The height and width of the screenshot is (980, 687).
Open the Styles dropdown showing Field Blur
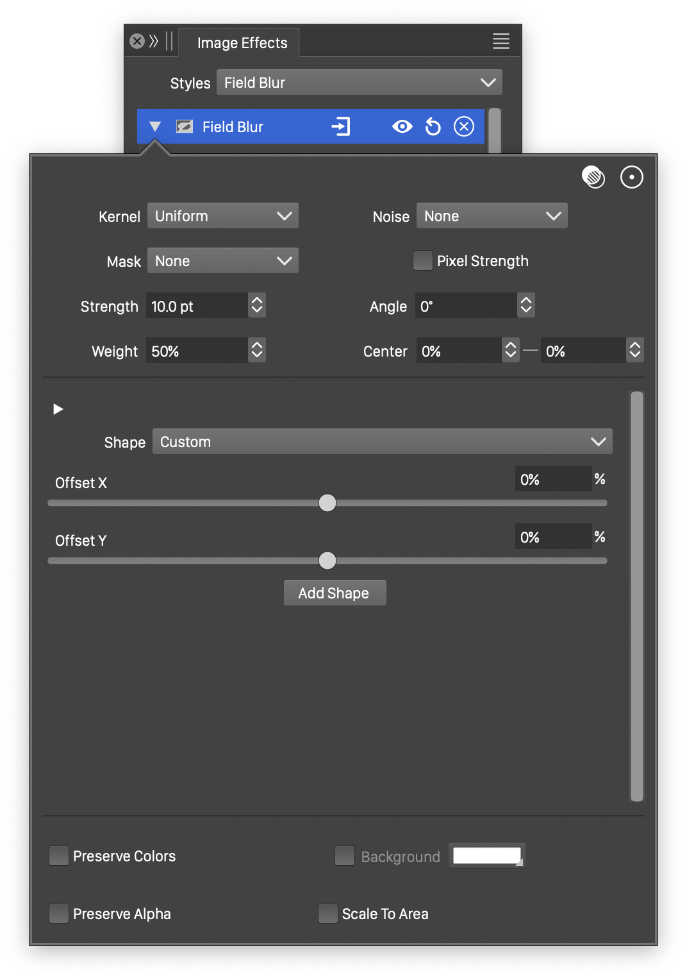coord(359,83)
